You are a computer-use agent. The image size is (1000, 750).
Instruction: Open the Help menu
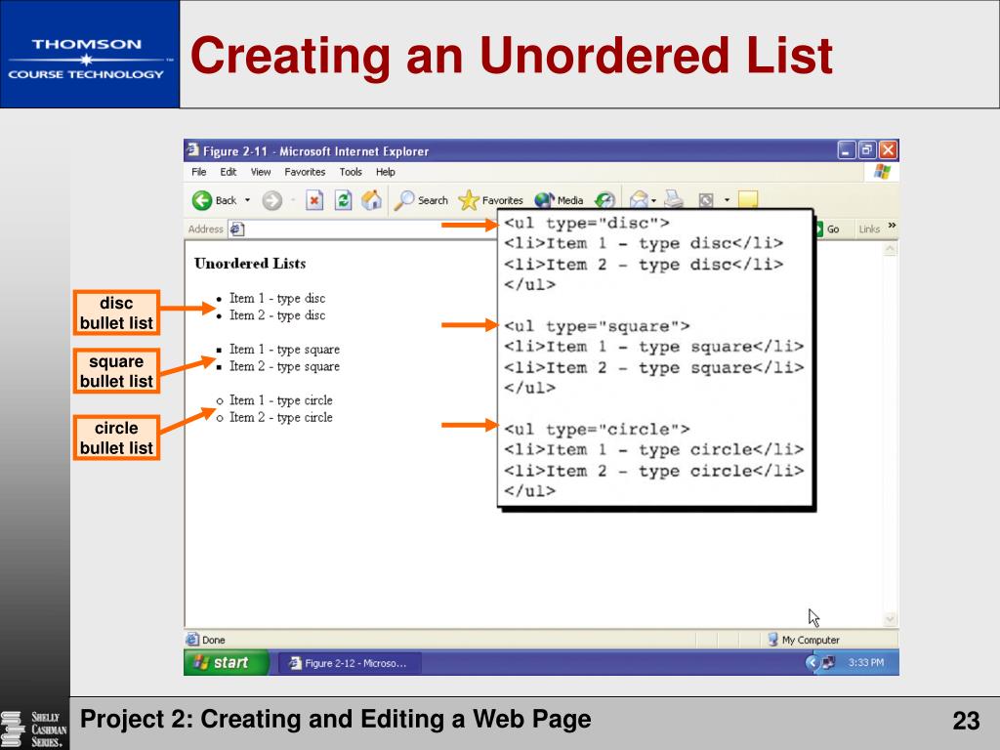tap(385, 172)
